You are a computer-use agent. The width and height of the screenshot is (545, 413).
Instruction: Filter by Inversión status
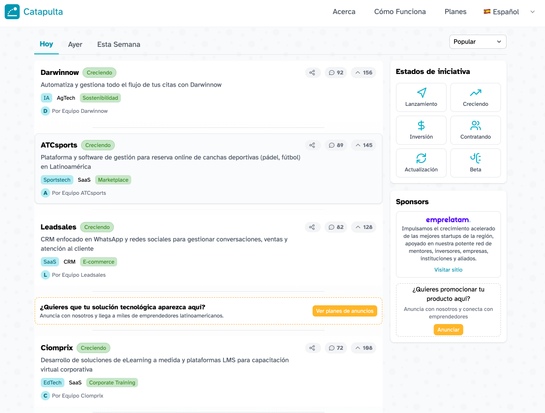(421, 130)
